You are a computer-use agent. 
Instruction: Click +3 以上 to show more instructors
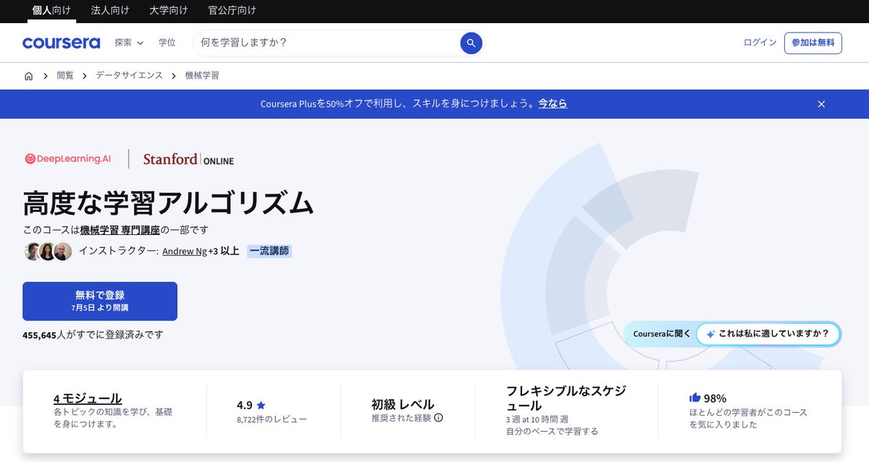tap(224, 251)
